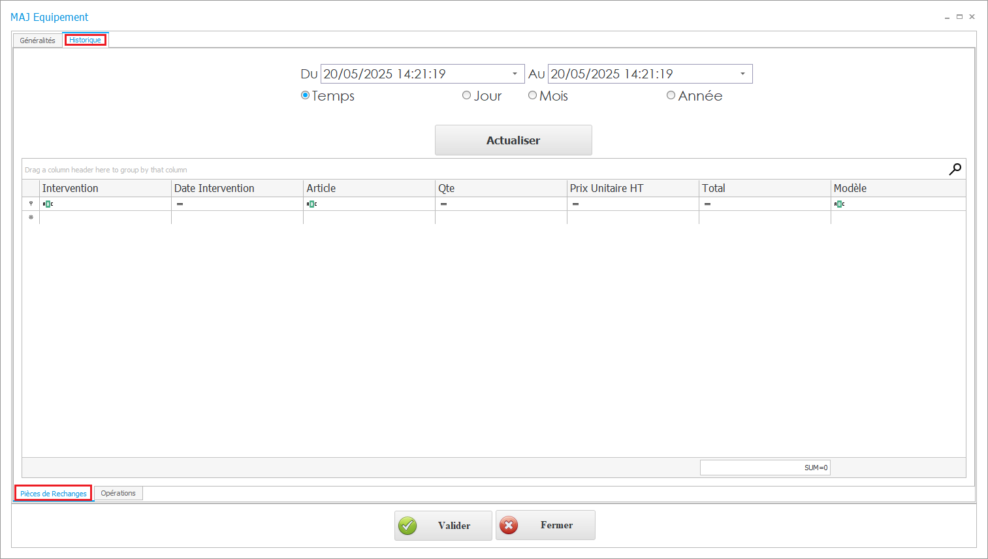
Task: Click the green check icon on Valider
Action: pyautogui.click(x=407, y=525)
